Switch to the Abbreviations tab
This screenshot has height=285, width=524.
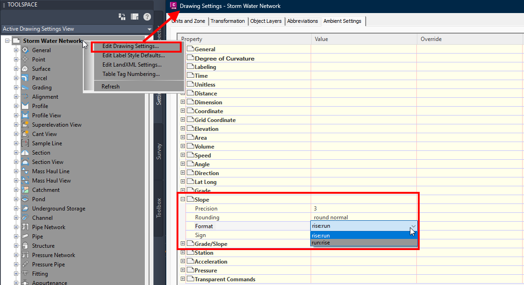point(302,21)
